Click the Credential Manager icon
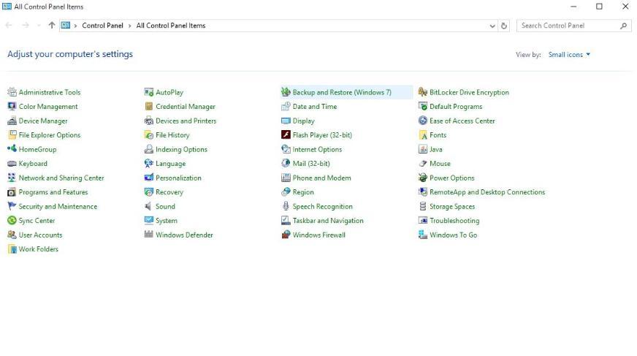The height and width of the screenshot is (356, 637). pos(149,107)
